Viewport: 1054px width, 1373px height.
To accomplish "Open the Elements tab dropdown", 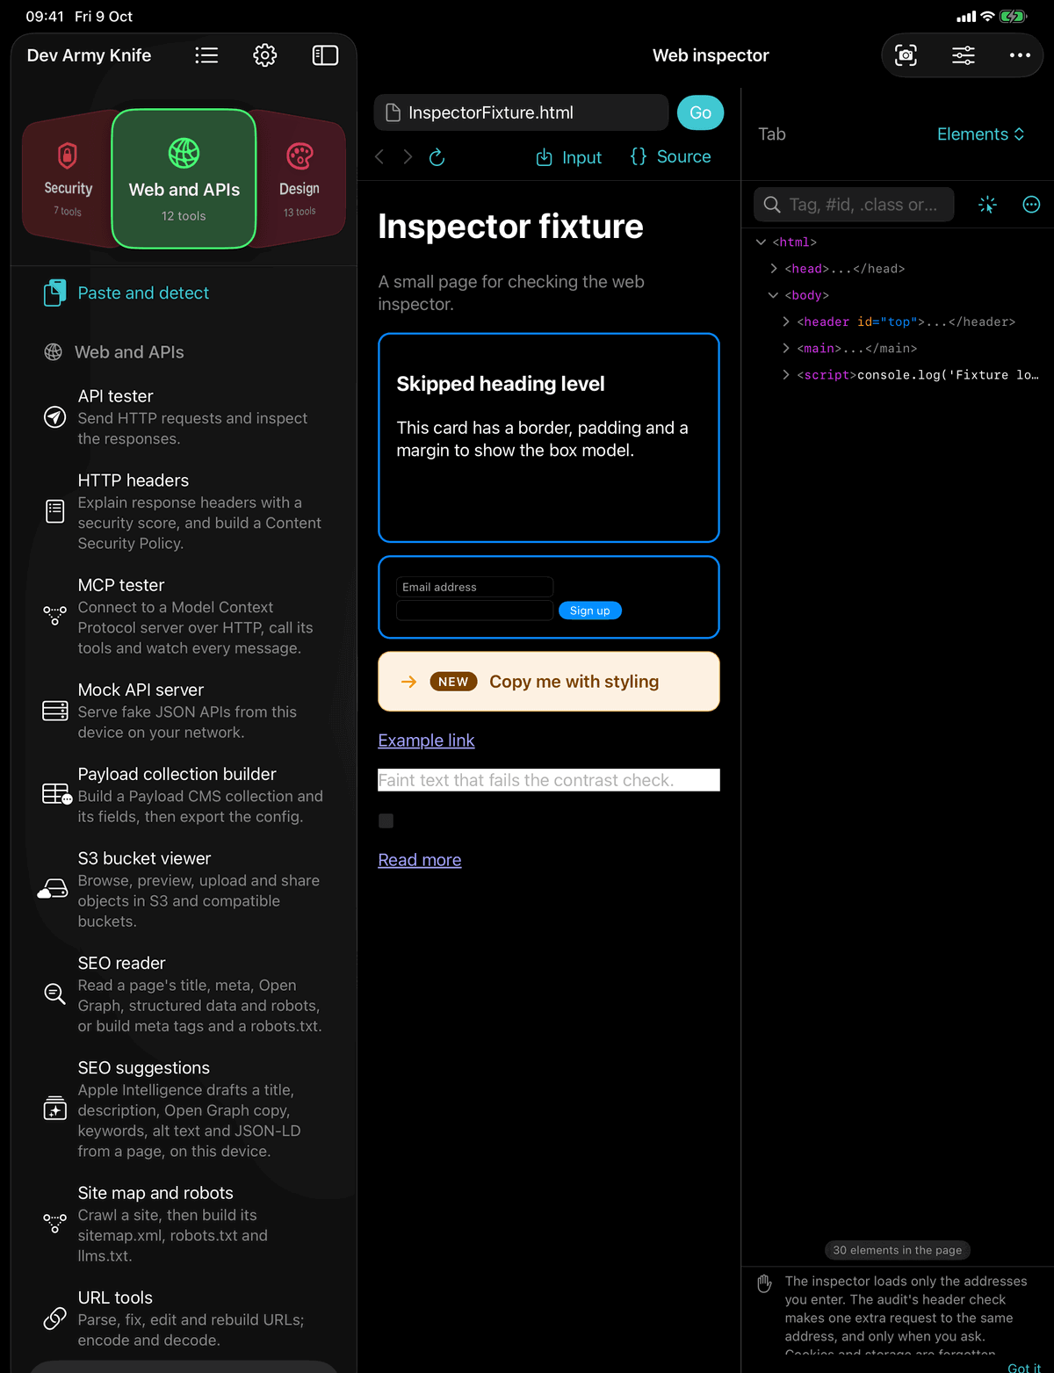I will click(980, 134).
